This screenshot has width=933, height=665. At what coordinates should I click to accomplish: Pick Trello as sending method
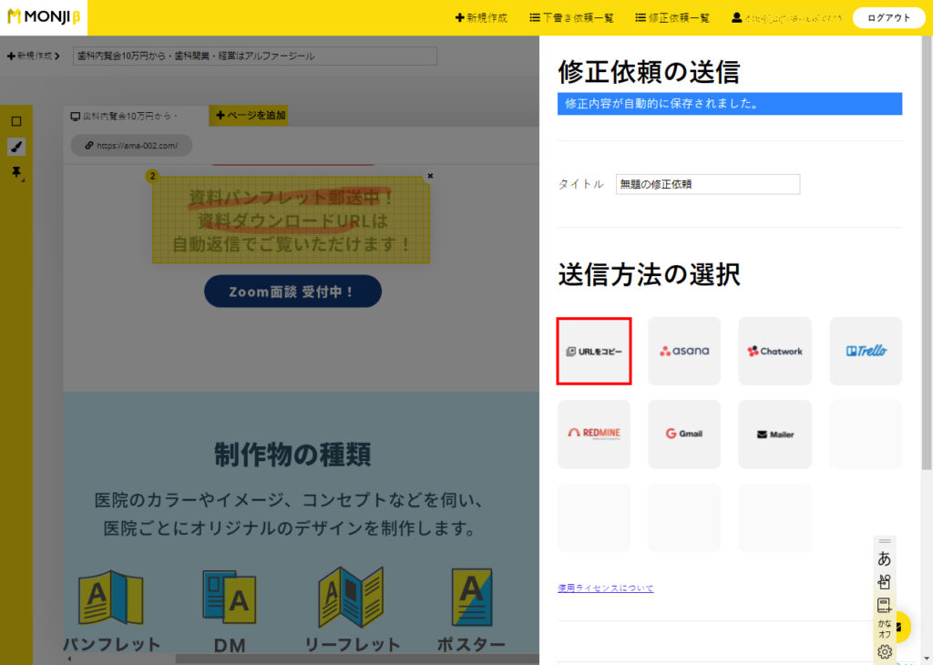click(866, 351)
